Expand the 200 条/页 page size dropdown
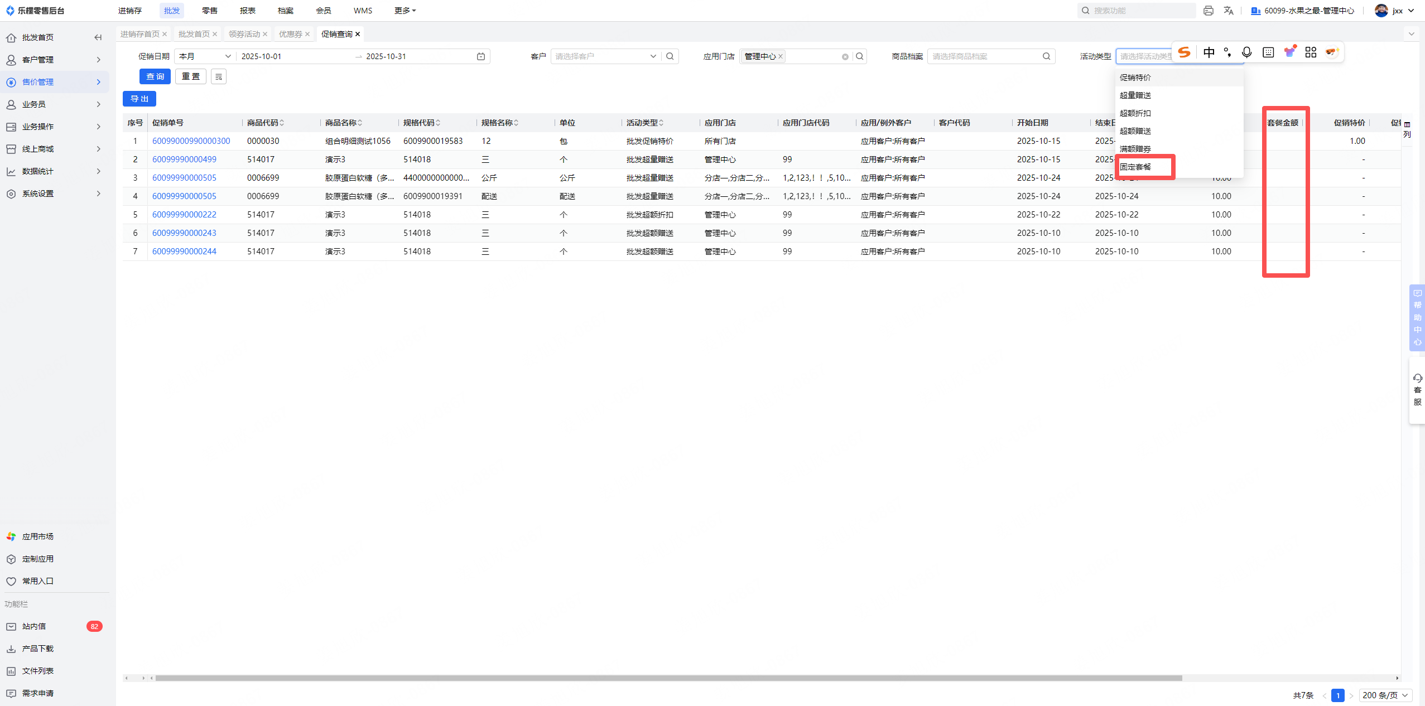The height and width of the screenshot is (706, 1425). pyautogui.click(x=1385, y=695)
